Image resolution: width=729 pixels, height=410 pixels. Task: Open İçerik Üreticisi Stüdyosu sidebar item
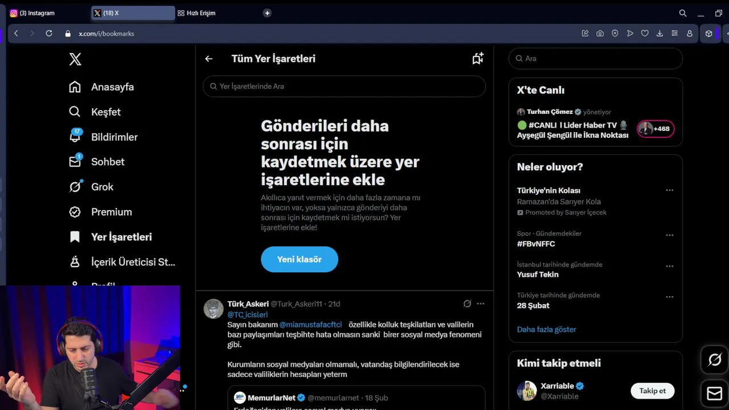(122, 262)
